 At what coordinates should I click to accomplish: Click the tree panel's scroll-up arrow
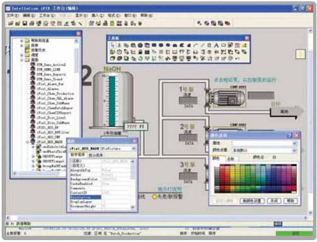click(76, 41)
